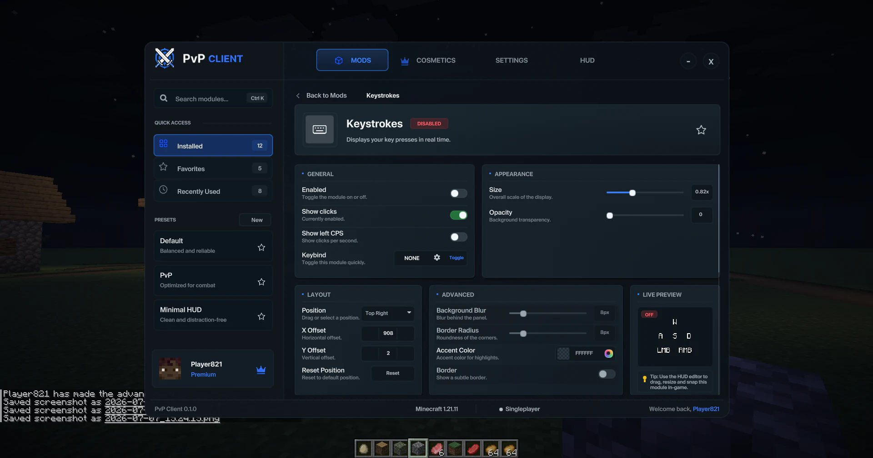Viewport: 873px width, 458px height.
Task: Click the OFF badge in live preview
Action: click(649, 315)
